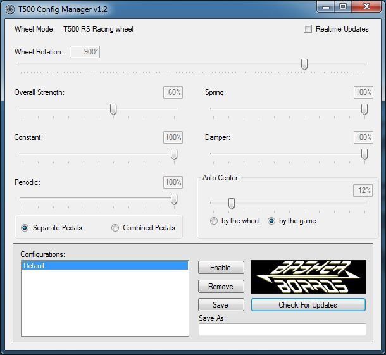Click the Periodic 100% value box

tap(173, 182)
